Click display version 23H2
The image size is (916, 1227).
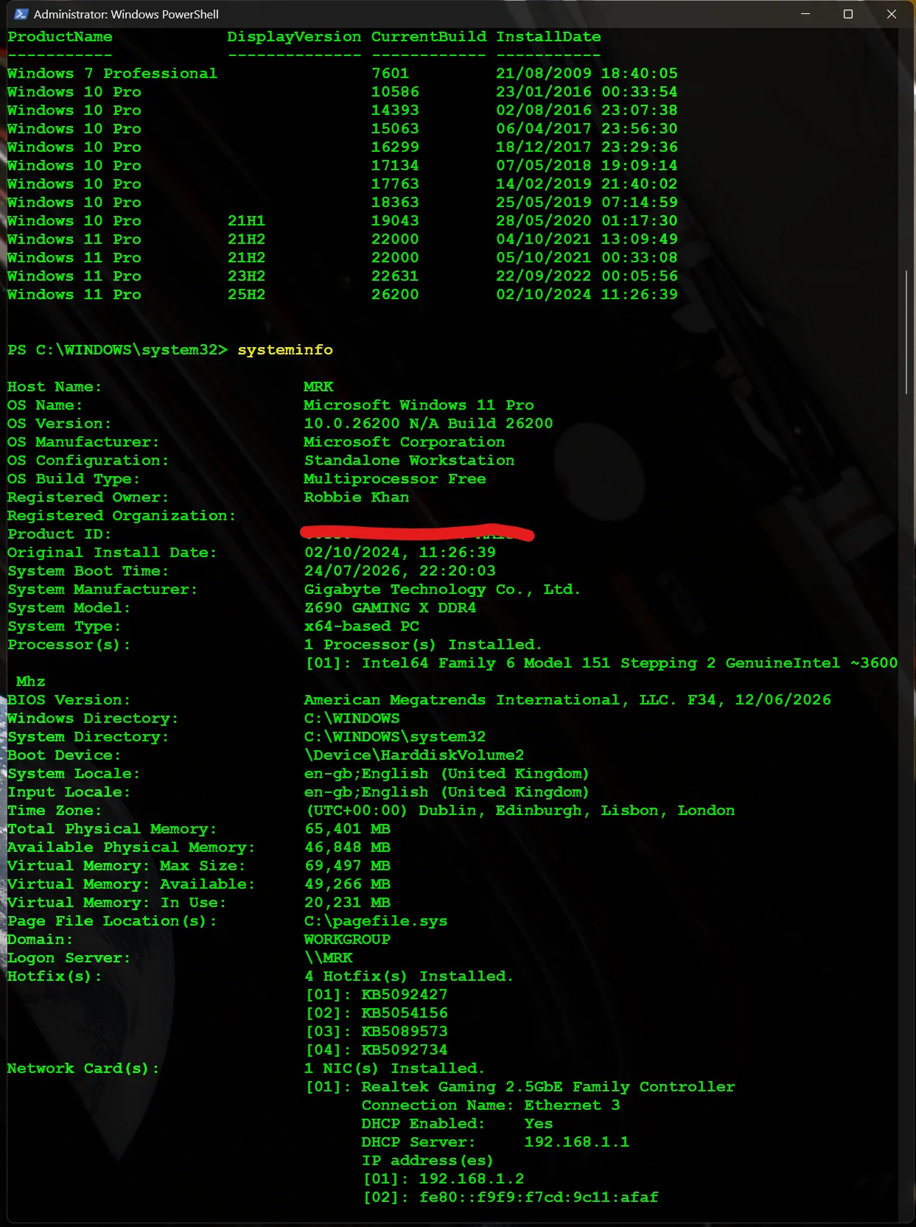tap(246, 276)
